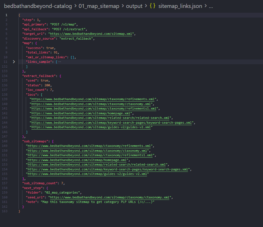Viewport: 263px width, 227px height.
Task: Open the trailing ellipsis breadcrumb item
Action: coord(211,7)
